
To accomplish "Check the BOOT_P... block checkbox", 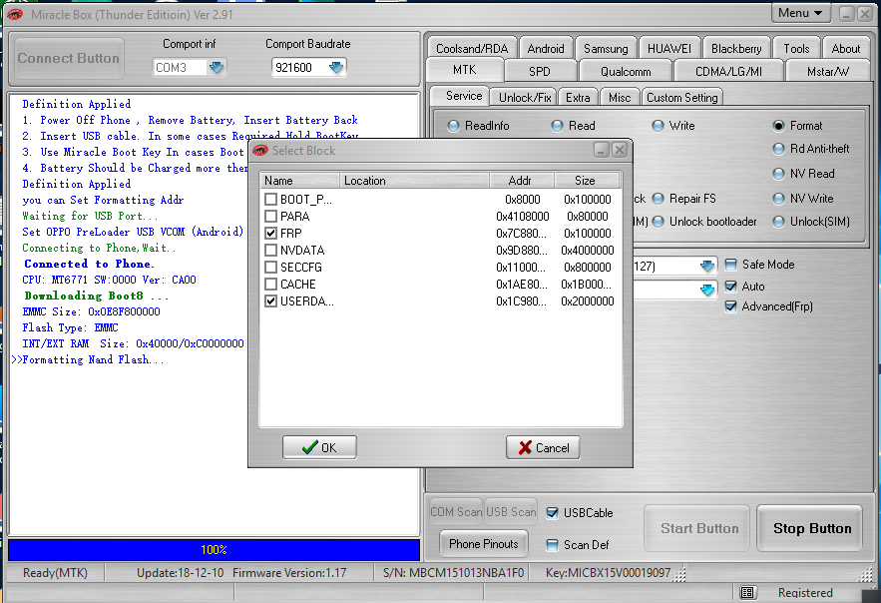I will 270,199.
